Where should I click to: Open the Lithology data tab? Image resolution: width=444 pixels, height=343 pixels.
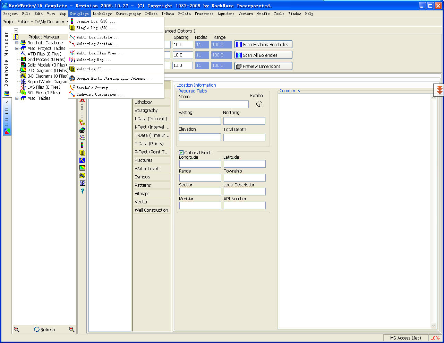(152, 102)
